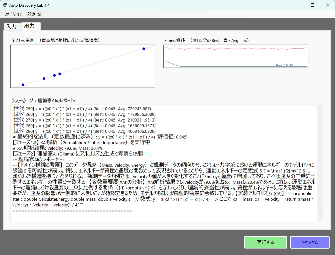335x255 pixels.
Task: Click the Fitness推移 line chart
Action: pyautogui.click(x=236, y=56)
